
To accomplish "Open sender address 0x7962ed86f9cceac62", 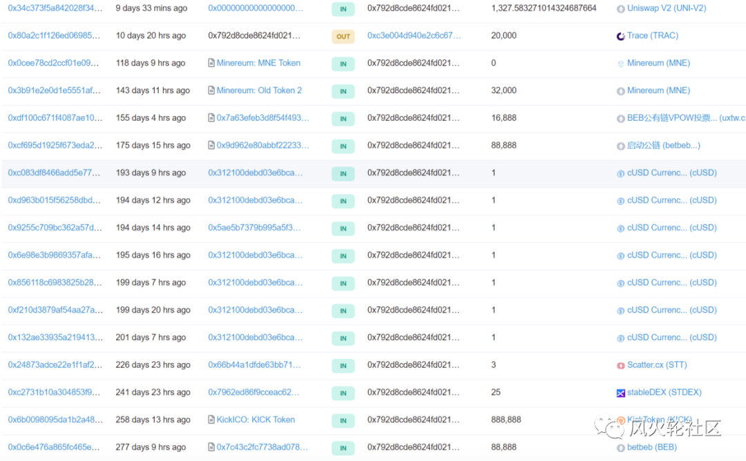I will pyautogui.click(x=254, y=392).
